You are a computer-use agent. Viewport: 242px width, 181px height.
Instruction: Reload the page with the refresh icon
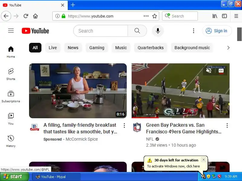[26, 16]
